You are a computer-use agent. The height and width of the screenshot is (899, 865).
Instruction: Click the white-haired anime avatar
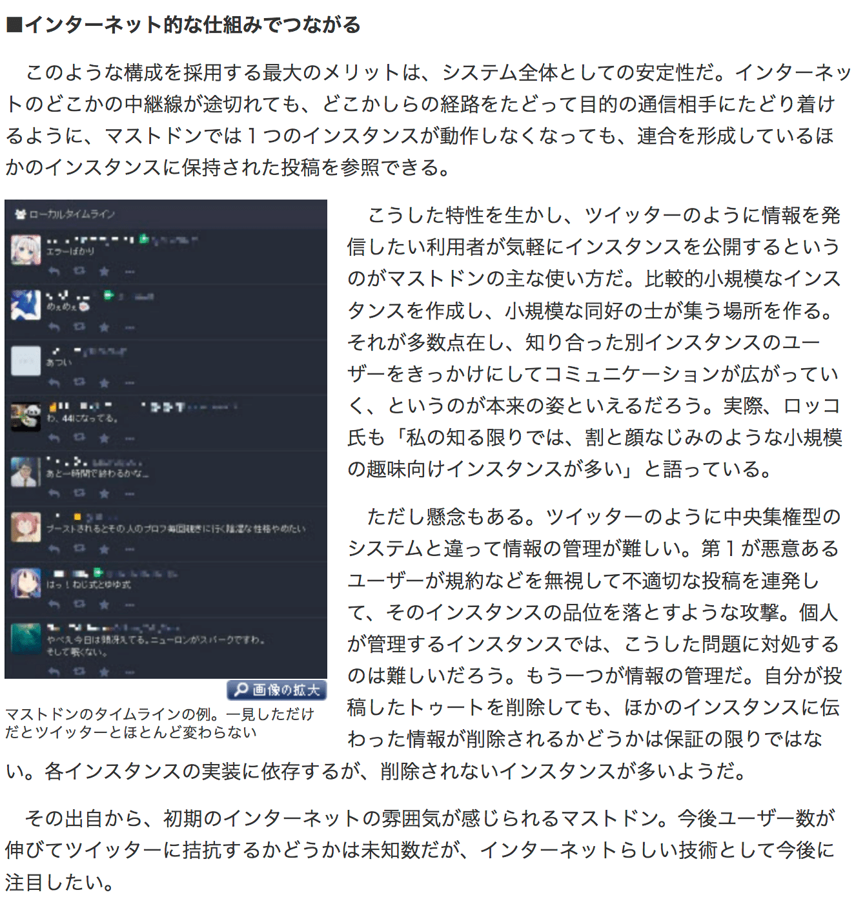[26, 250]
